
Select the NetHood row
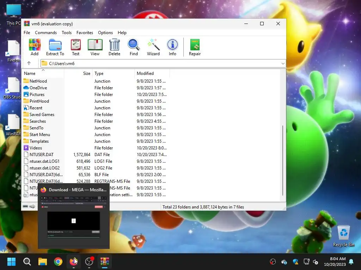pos(95,81)
